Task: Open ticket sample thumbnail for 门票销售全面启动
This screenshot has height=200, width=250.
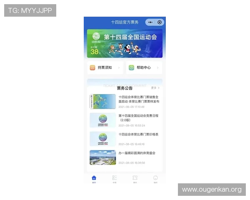Action: pyautogui.click(x=103, y=101)
